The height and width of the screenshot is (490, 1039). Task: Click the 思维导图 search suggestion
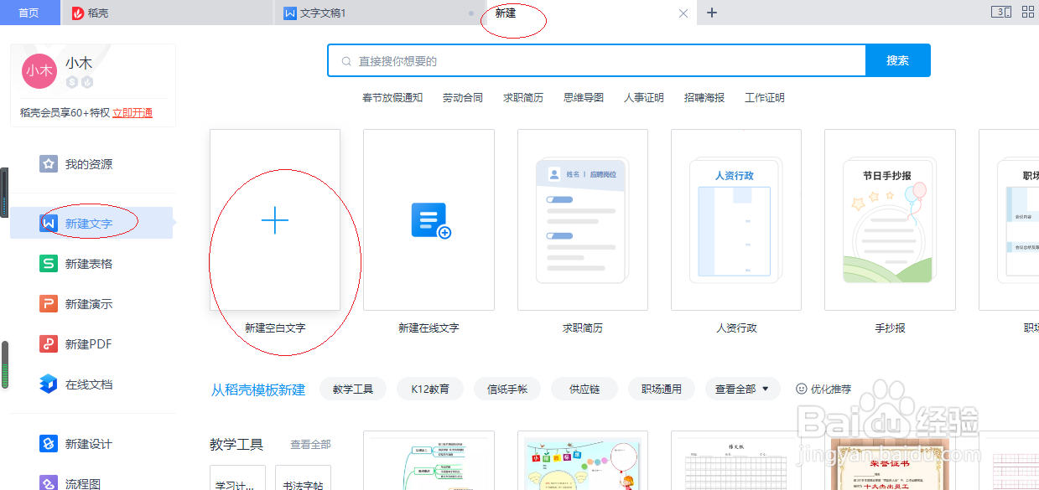click(x=584, y=98)
